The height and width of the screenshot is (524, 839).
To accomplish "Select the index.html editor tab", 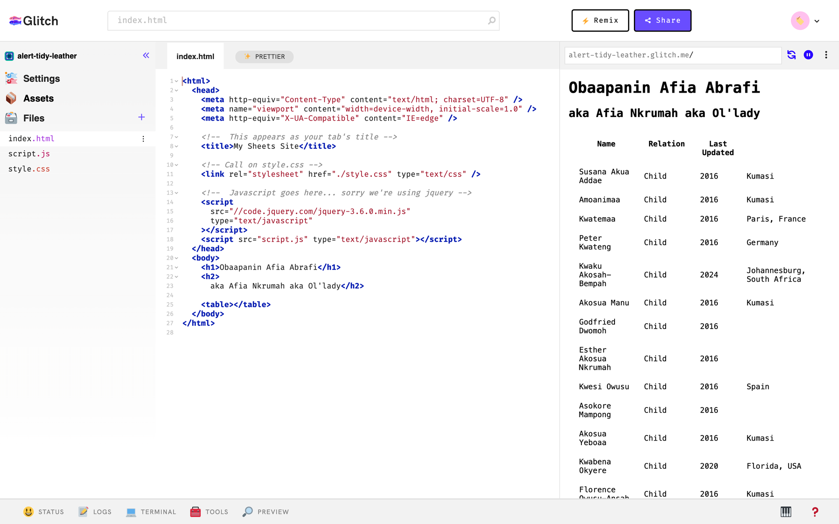I will [195, 56].
